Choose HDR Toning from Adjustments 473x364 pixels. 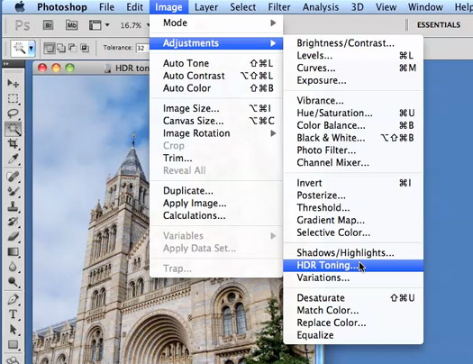click(x=353, y=266)
